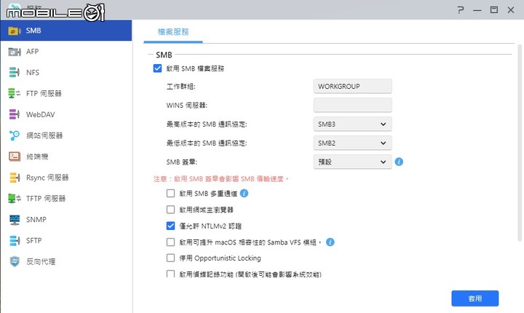
Task: Click the red 注意 SMB 簽章 warning text
Action: click(x=221, y=179)
